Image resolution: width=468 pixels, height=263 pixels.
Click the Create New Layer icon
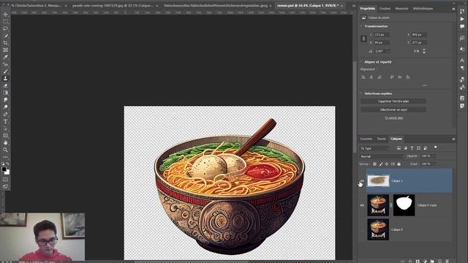[x=439, y=261]
